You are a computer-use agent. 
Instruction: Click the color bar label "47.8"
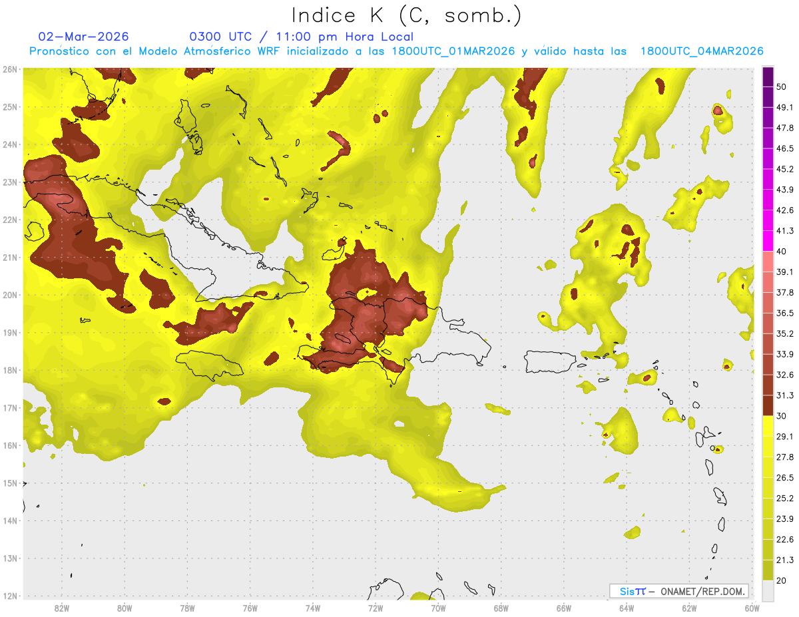point(784,128)
